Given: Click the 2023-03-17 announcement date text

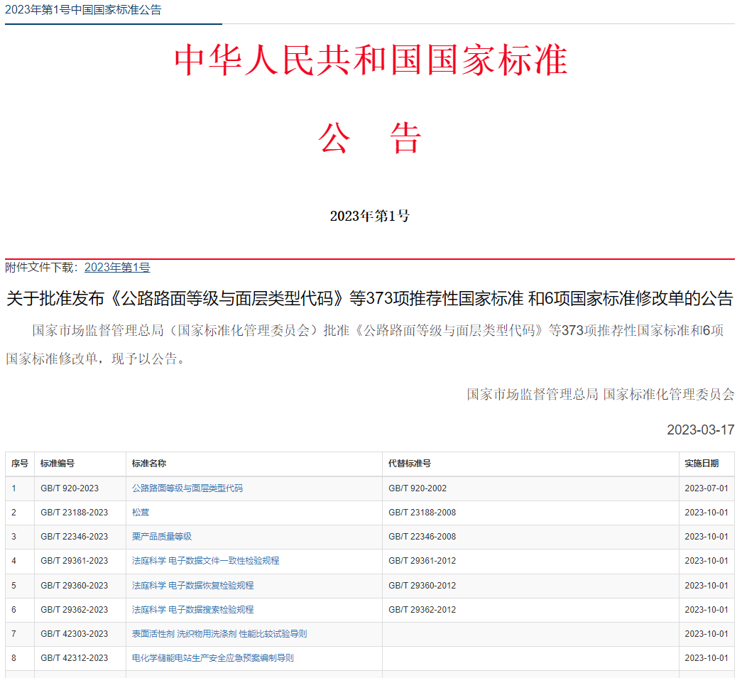Looking at the screenshot, I should (700, 430).
